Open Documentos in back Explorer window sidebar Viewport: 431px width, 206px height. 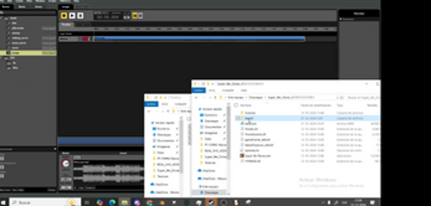pyautogui.click(x=164, y=140)
